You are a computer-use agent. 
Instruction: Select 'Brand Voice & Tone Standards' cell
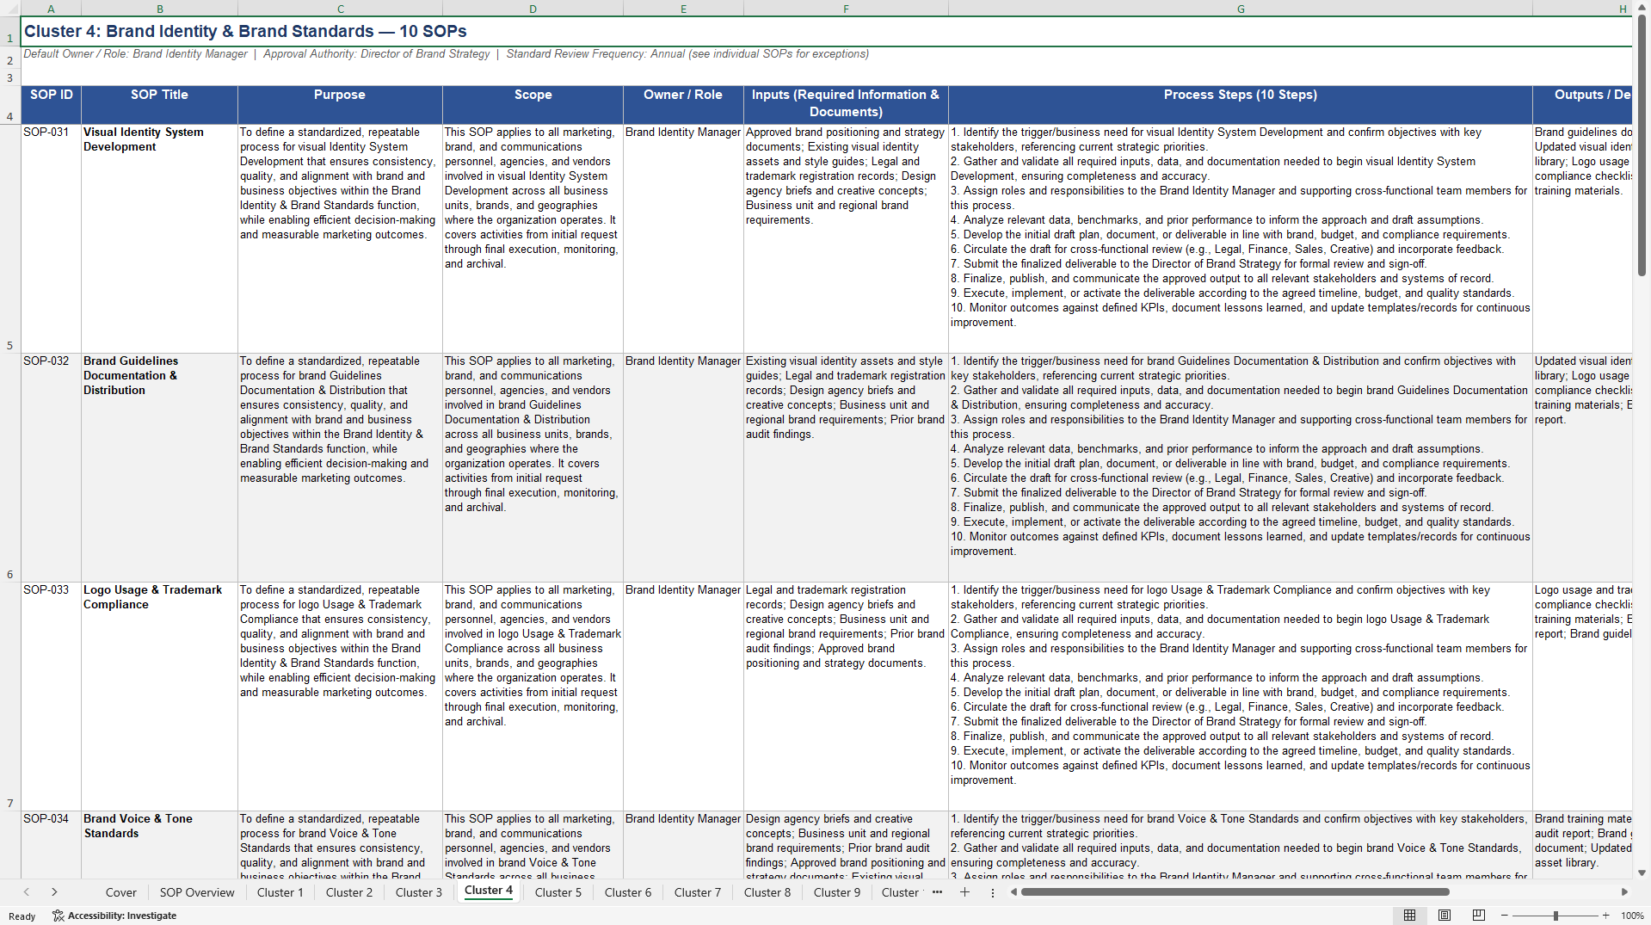159,844
